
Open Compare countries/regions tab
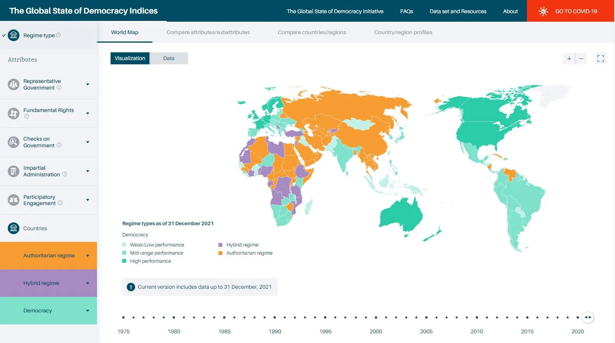tap(312, 33)
